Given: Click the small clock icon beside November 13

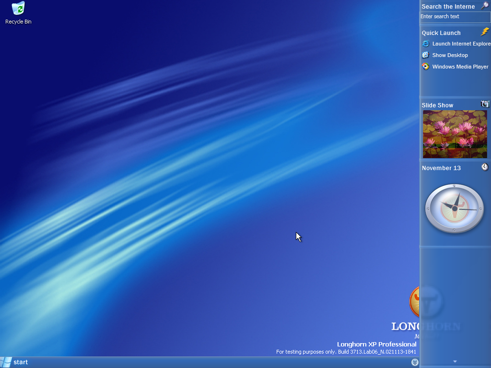Looking at the screenshot, I should tap(485, 167).
